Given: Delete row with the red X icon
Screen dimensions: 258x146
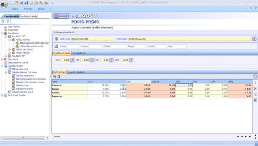Looking at the screenshot, I should pos(255,88).
